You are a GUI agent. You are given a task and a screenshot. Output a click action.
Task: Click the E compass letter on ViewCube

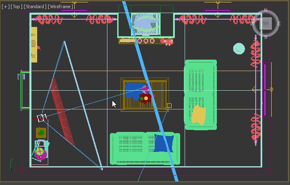click(x=279, y=24)
